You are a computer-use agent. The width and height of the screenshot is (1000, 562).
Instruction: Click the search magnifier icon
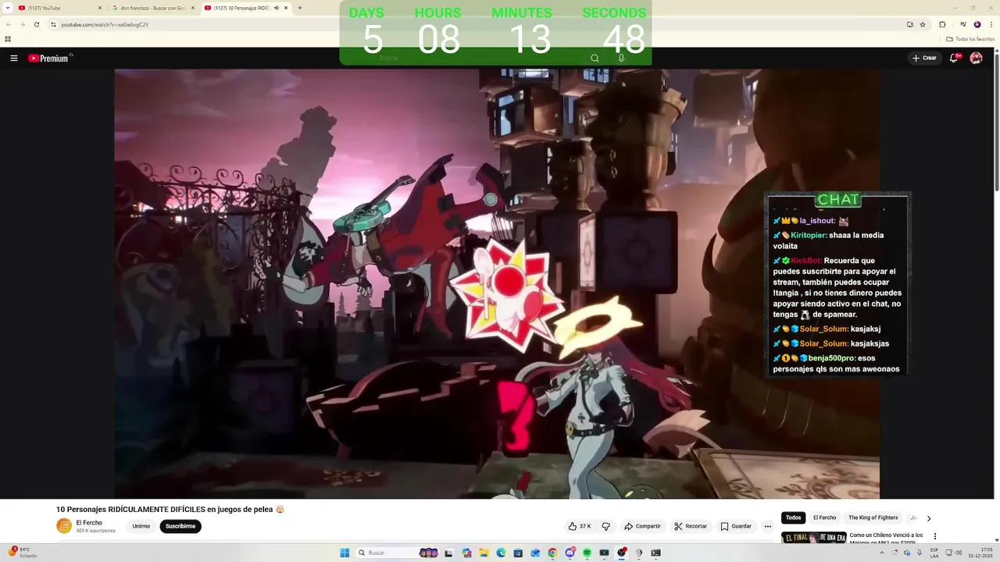(595, 58)
